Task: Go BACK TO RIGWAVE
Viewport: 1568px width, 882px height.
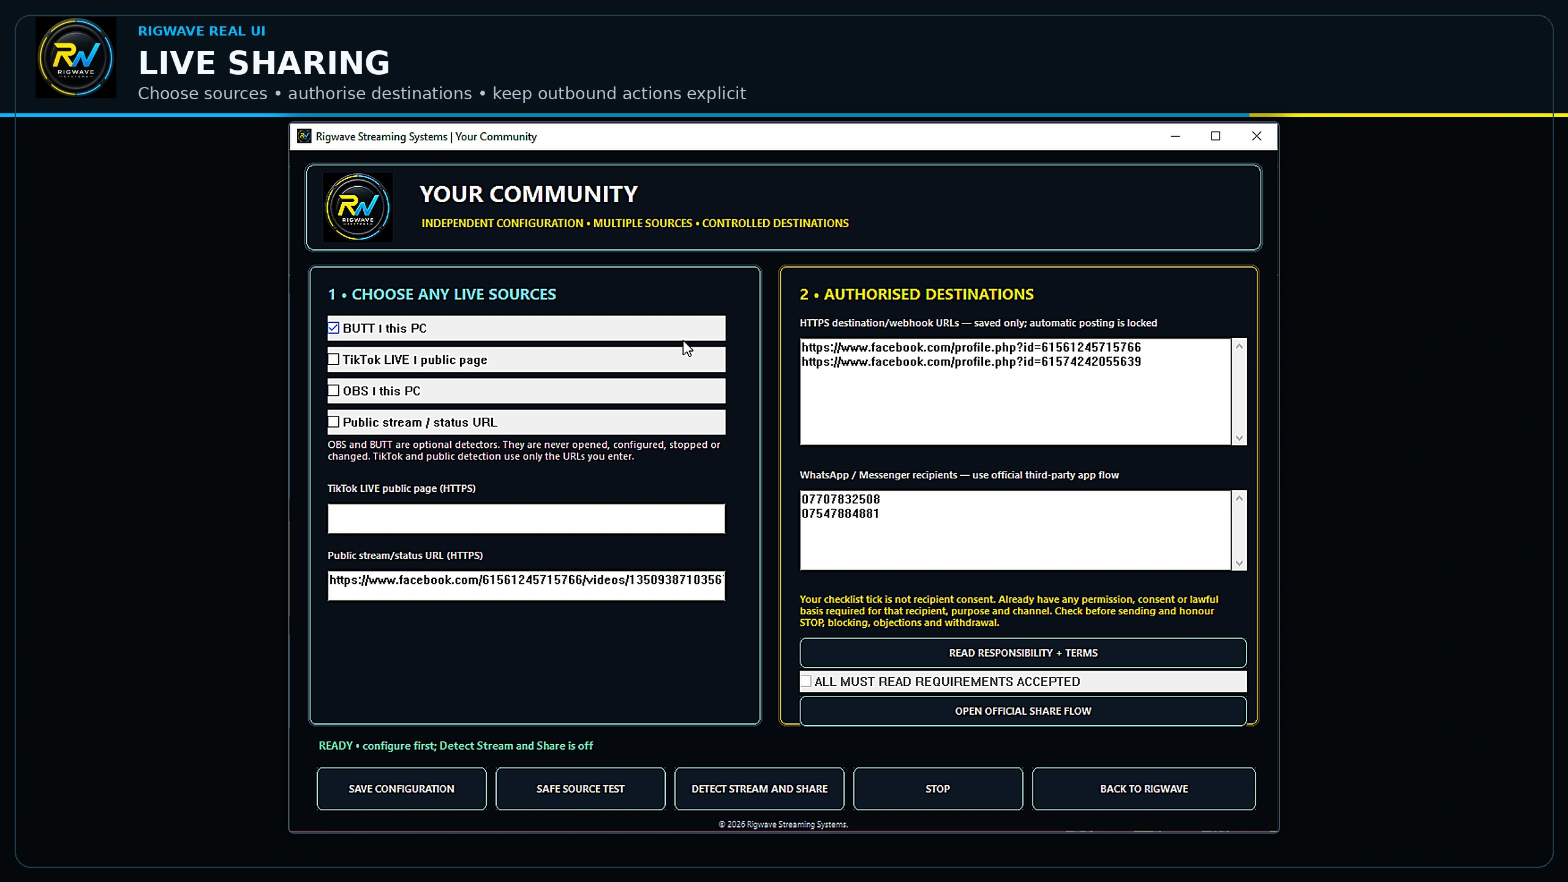Action: (x=1144, y=789)
